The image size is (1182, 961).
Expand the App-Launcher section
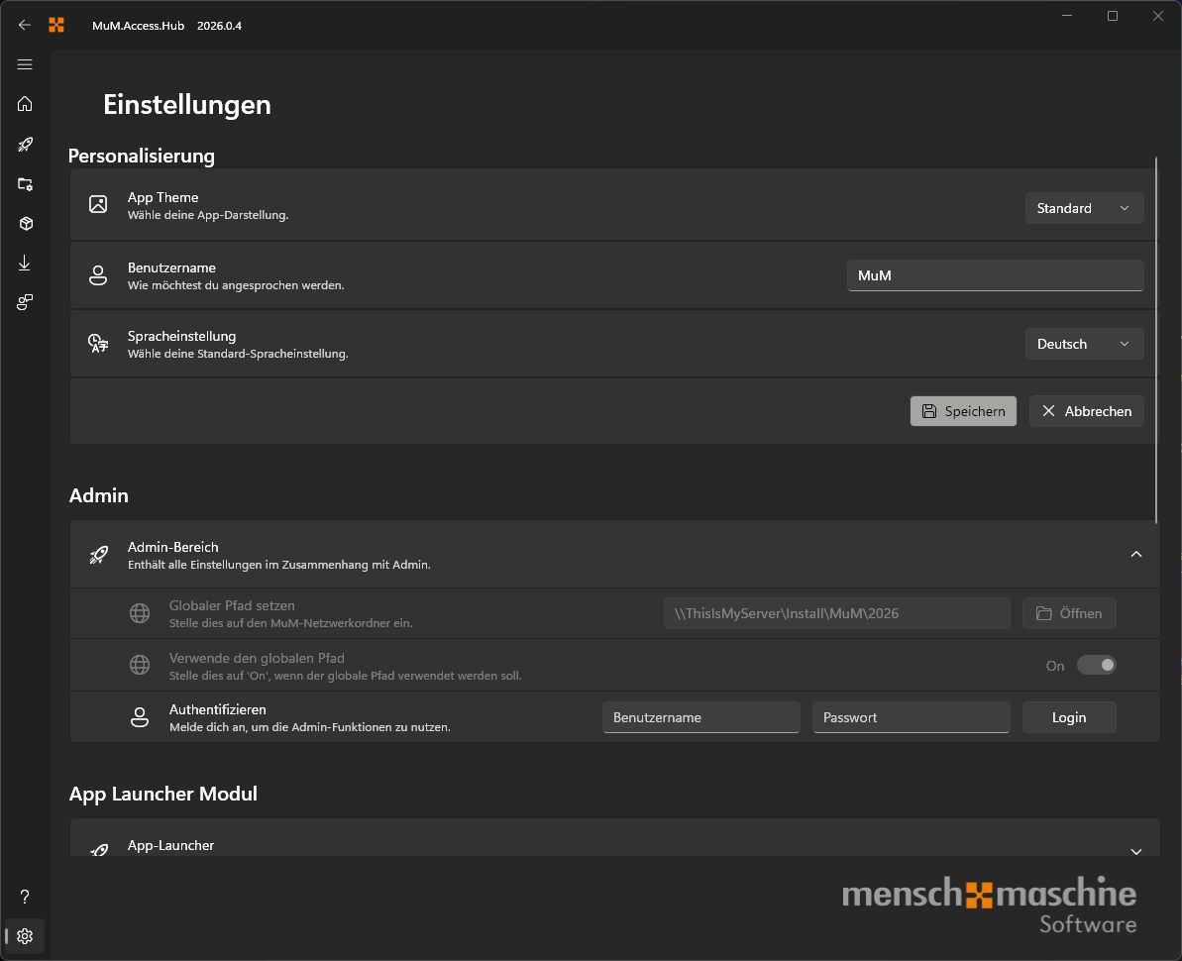tap(1136, 851)
